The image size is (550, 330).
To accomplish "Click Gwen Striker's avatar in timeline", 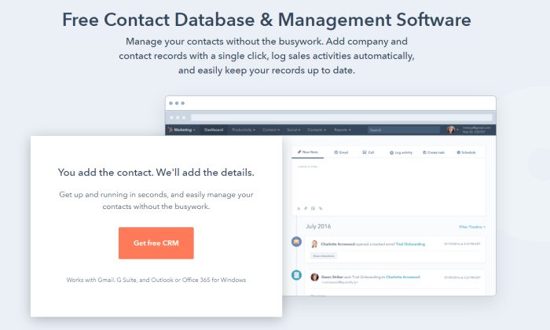I will click(x=314, y=277).
